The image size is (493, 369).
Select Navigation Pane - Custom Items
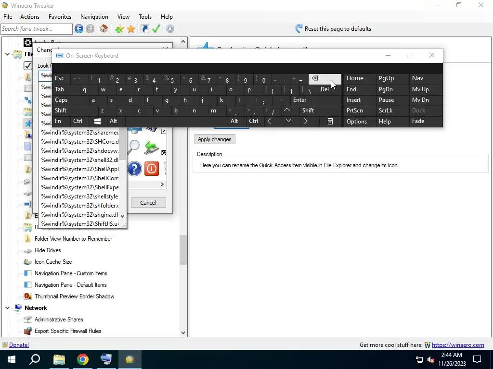71,273
